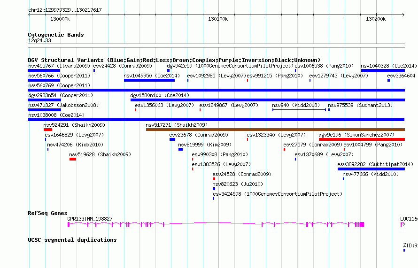The width and height of the screenshot is (418, 268).
Task: Click the UCSC segmental duplications track title
Action: click(72, 240)
